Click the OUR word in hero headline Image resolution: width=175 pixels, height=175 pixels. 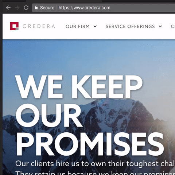coord(49,115)
